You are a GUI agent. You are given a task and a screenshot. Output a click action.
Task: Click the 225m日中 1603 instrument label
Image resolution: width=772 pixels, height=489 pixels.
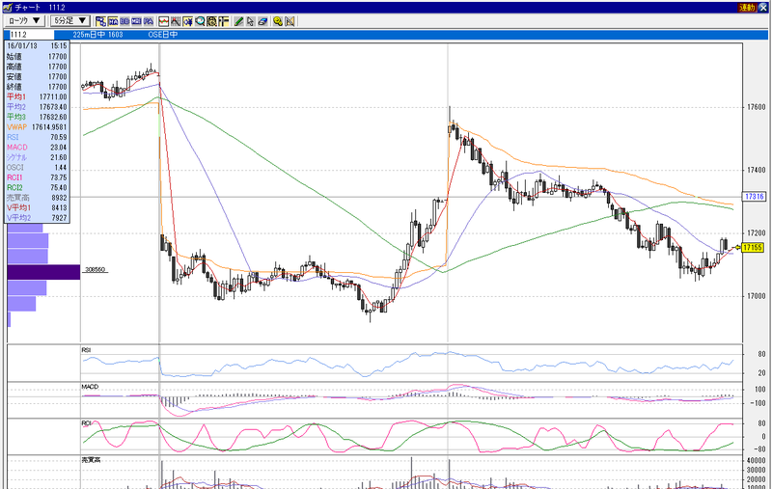[x=97, y=35]
